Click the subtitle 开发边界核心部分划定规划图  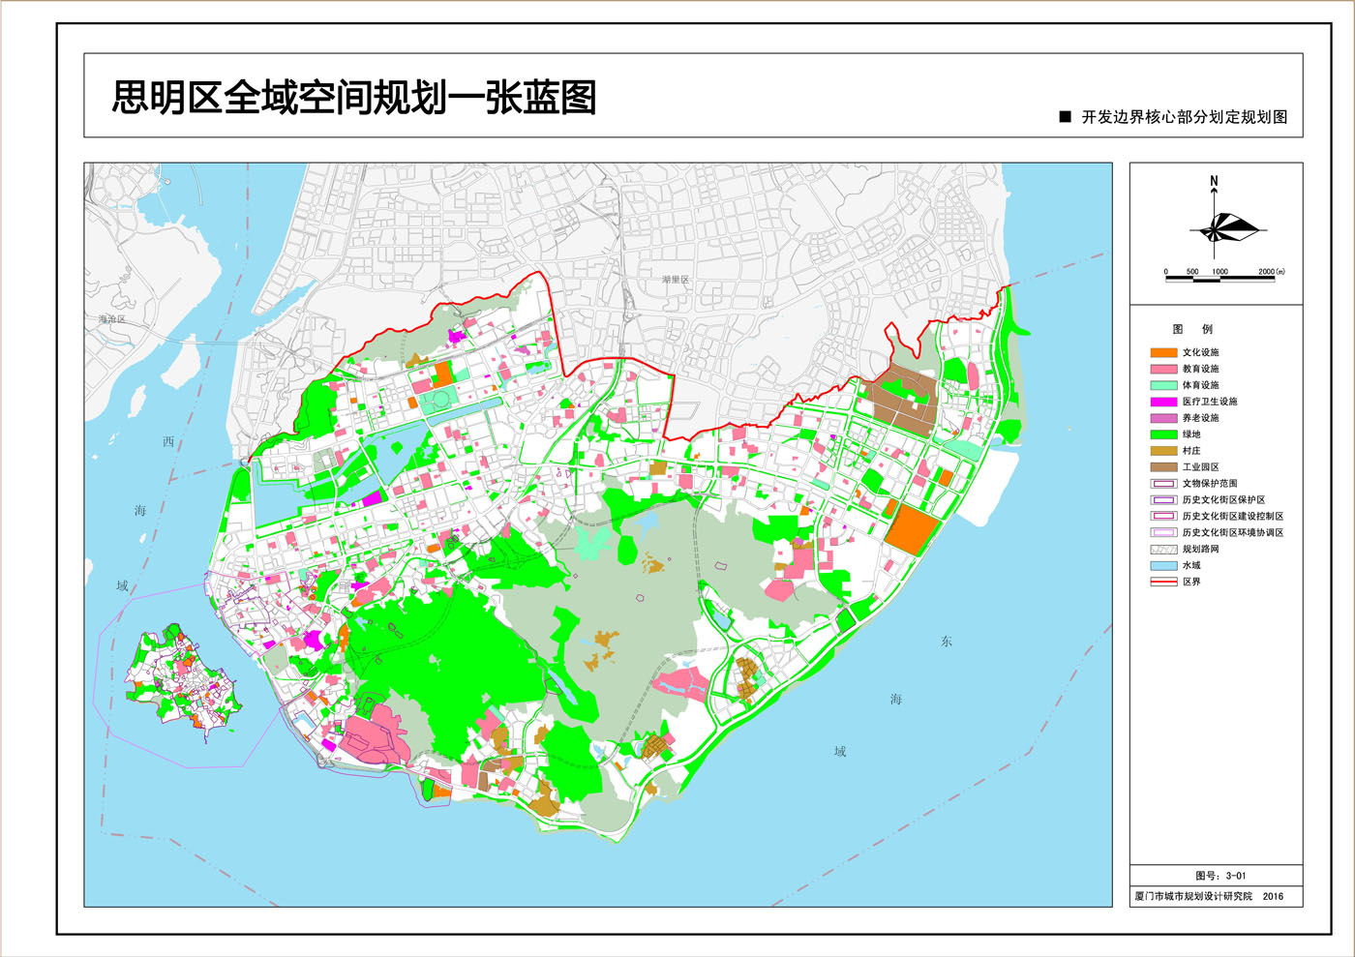(x=1185, y=117)
